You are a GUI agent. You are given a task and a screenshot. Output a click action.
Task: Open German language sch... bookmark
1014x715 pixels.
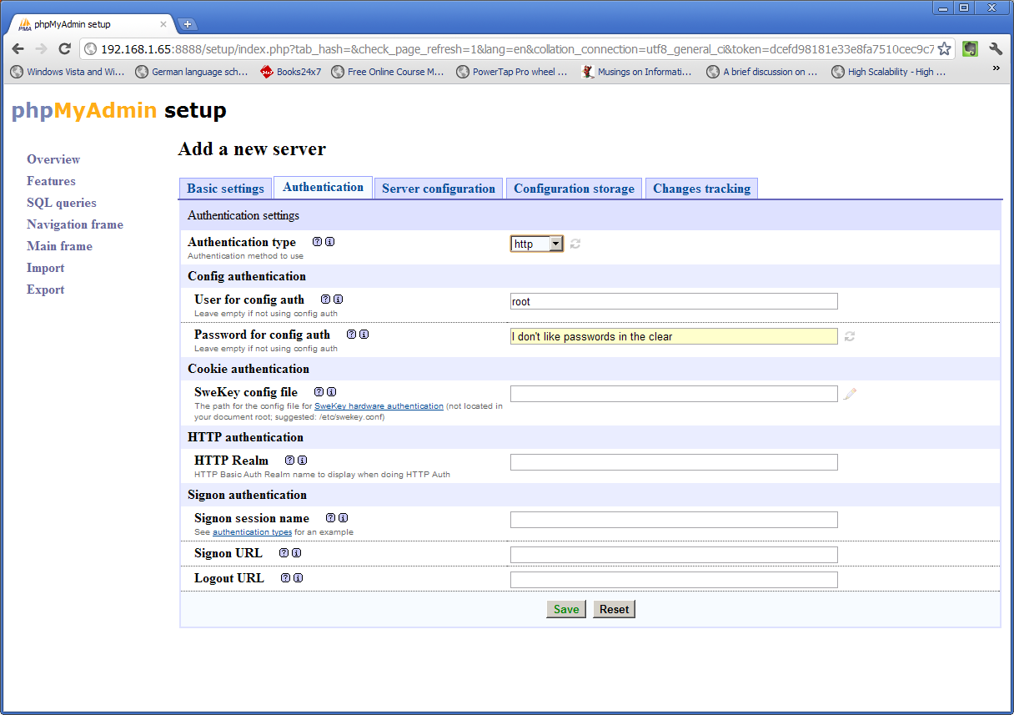(x=192, y=72)
